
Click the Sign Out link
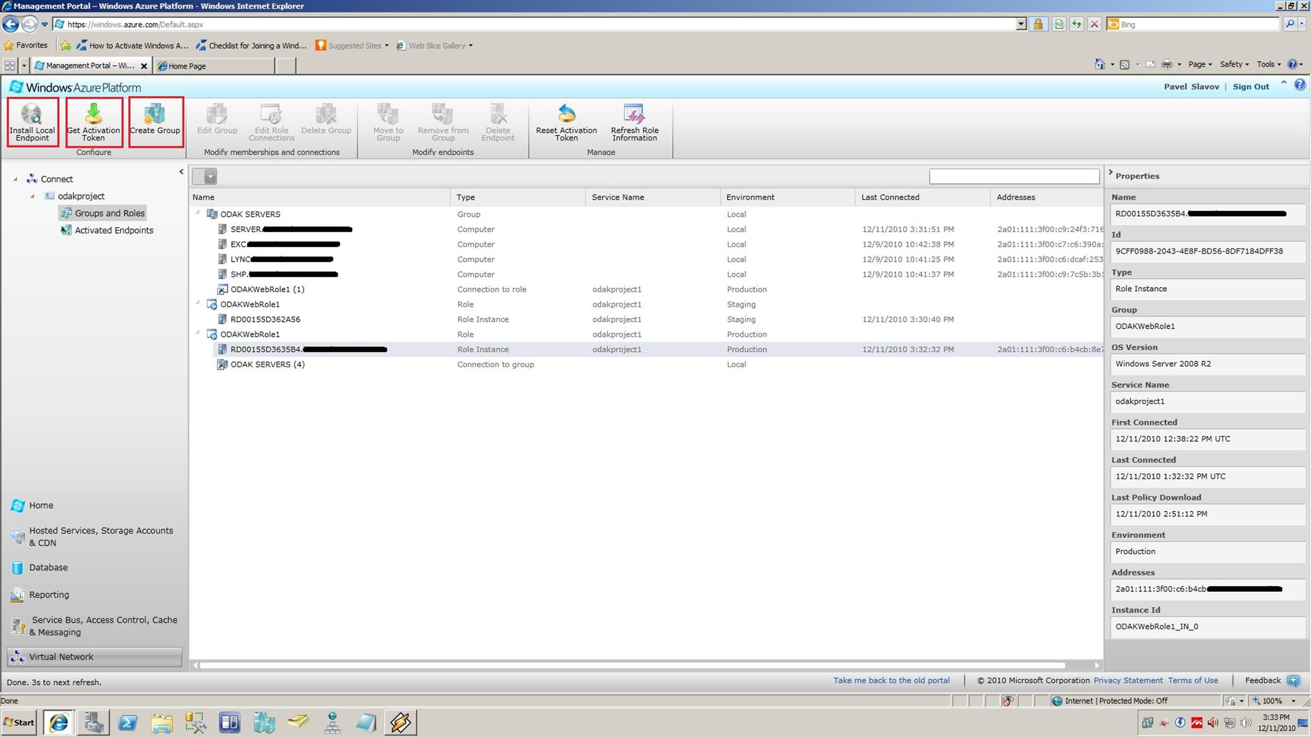(1251, 87)
